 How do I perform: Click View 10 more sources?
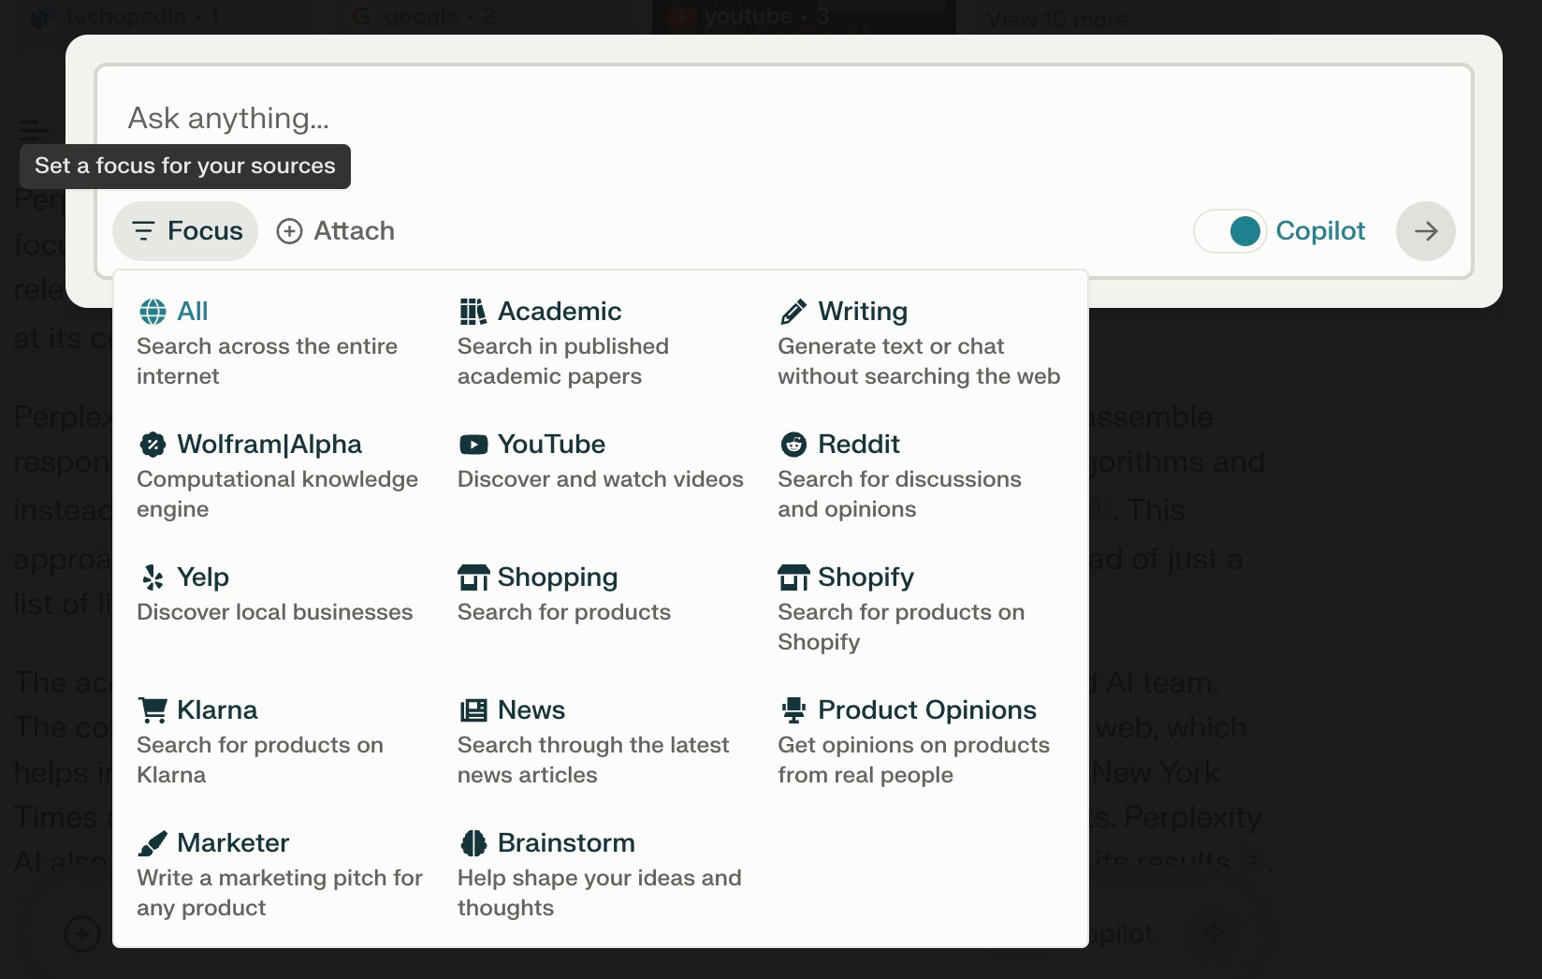(x=1057, y=19)
